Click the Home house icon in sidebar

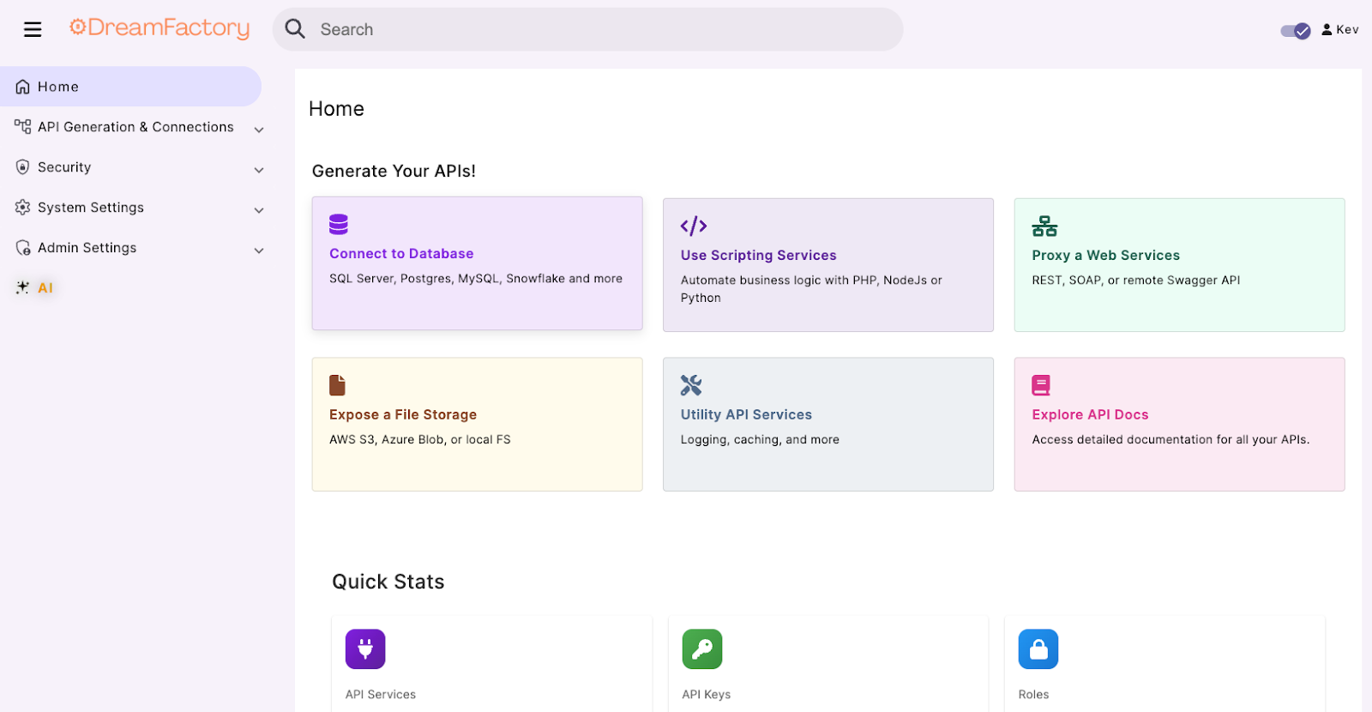tap(23, 87)
